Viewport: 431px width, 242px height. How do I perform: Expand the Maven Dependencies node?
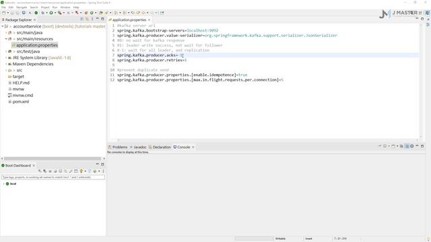(6, 65)
